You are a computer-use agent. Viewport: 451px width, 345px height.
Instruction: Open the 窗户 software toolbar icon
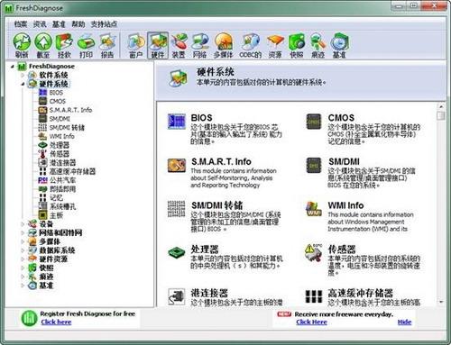tap(136, 45)
